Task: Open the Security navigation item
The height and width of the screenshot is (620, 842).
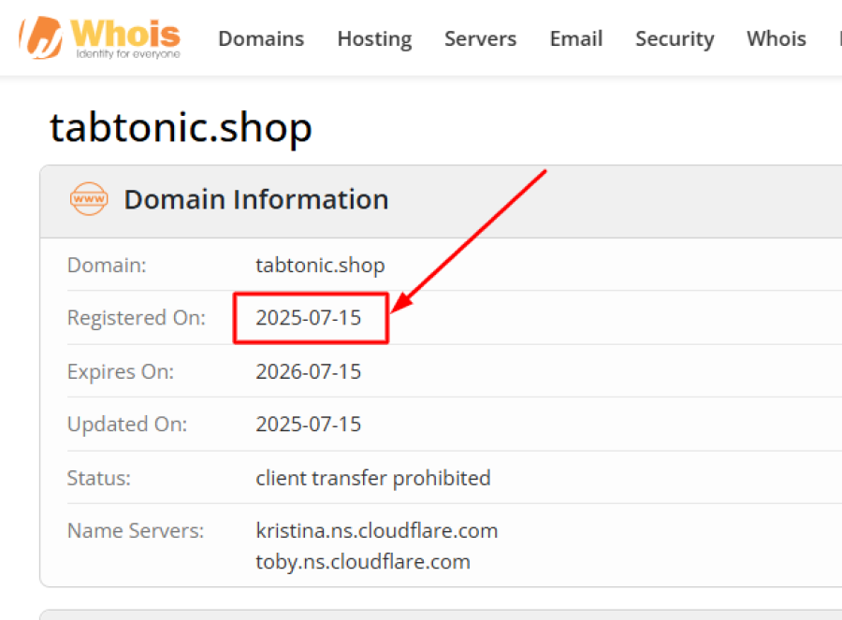Action: tap(675, 39)
